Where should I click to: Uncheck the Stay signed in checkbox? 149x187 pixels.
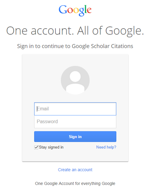coord(36,147)
